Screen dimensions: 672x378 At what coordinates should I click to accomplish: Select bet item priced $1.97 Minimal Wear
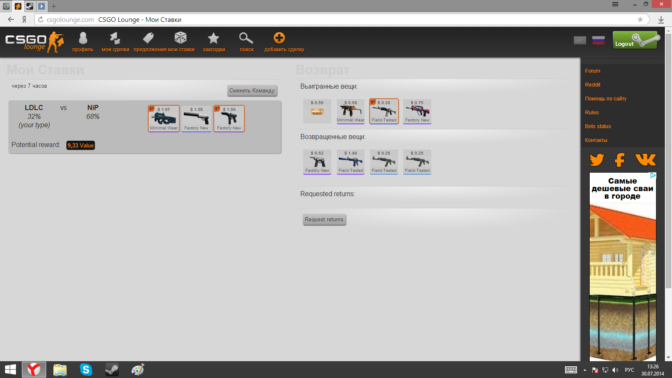click(x=164, y=118)
